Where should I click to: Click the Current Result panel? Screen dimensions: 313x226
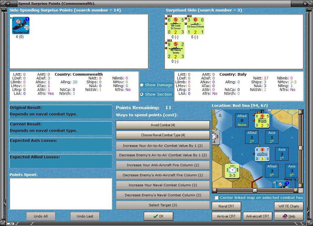pyautogui.click(x=61, y=128)
